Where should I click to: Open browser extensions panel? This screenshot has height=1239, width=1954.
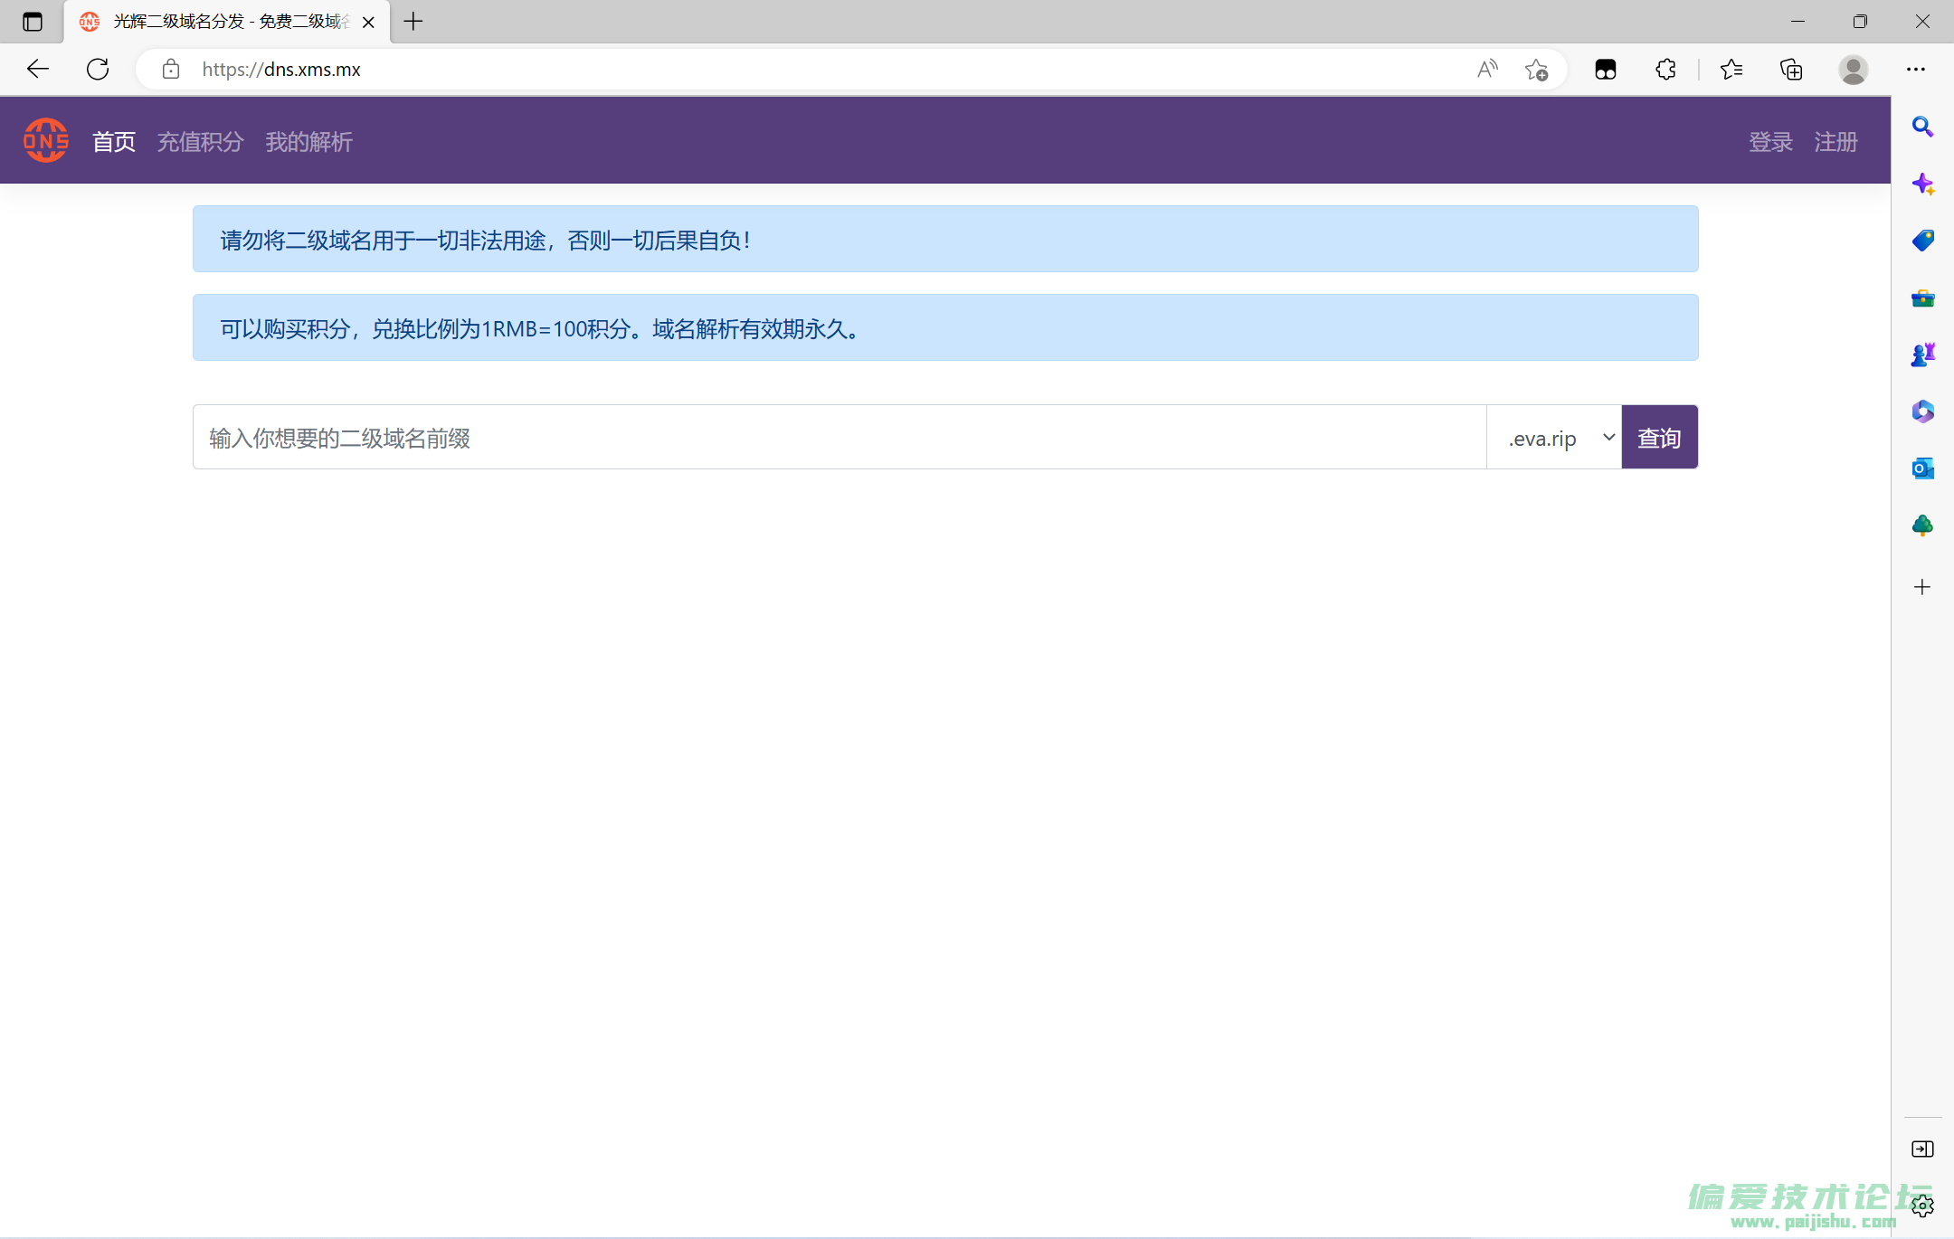[1665, 69]
